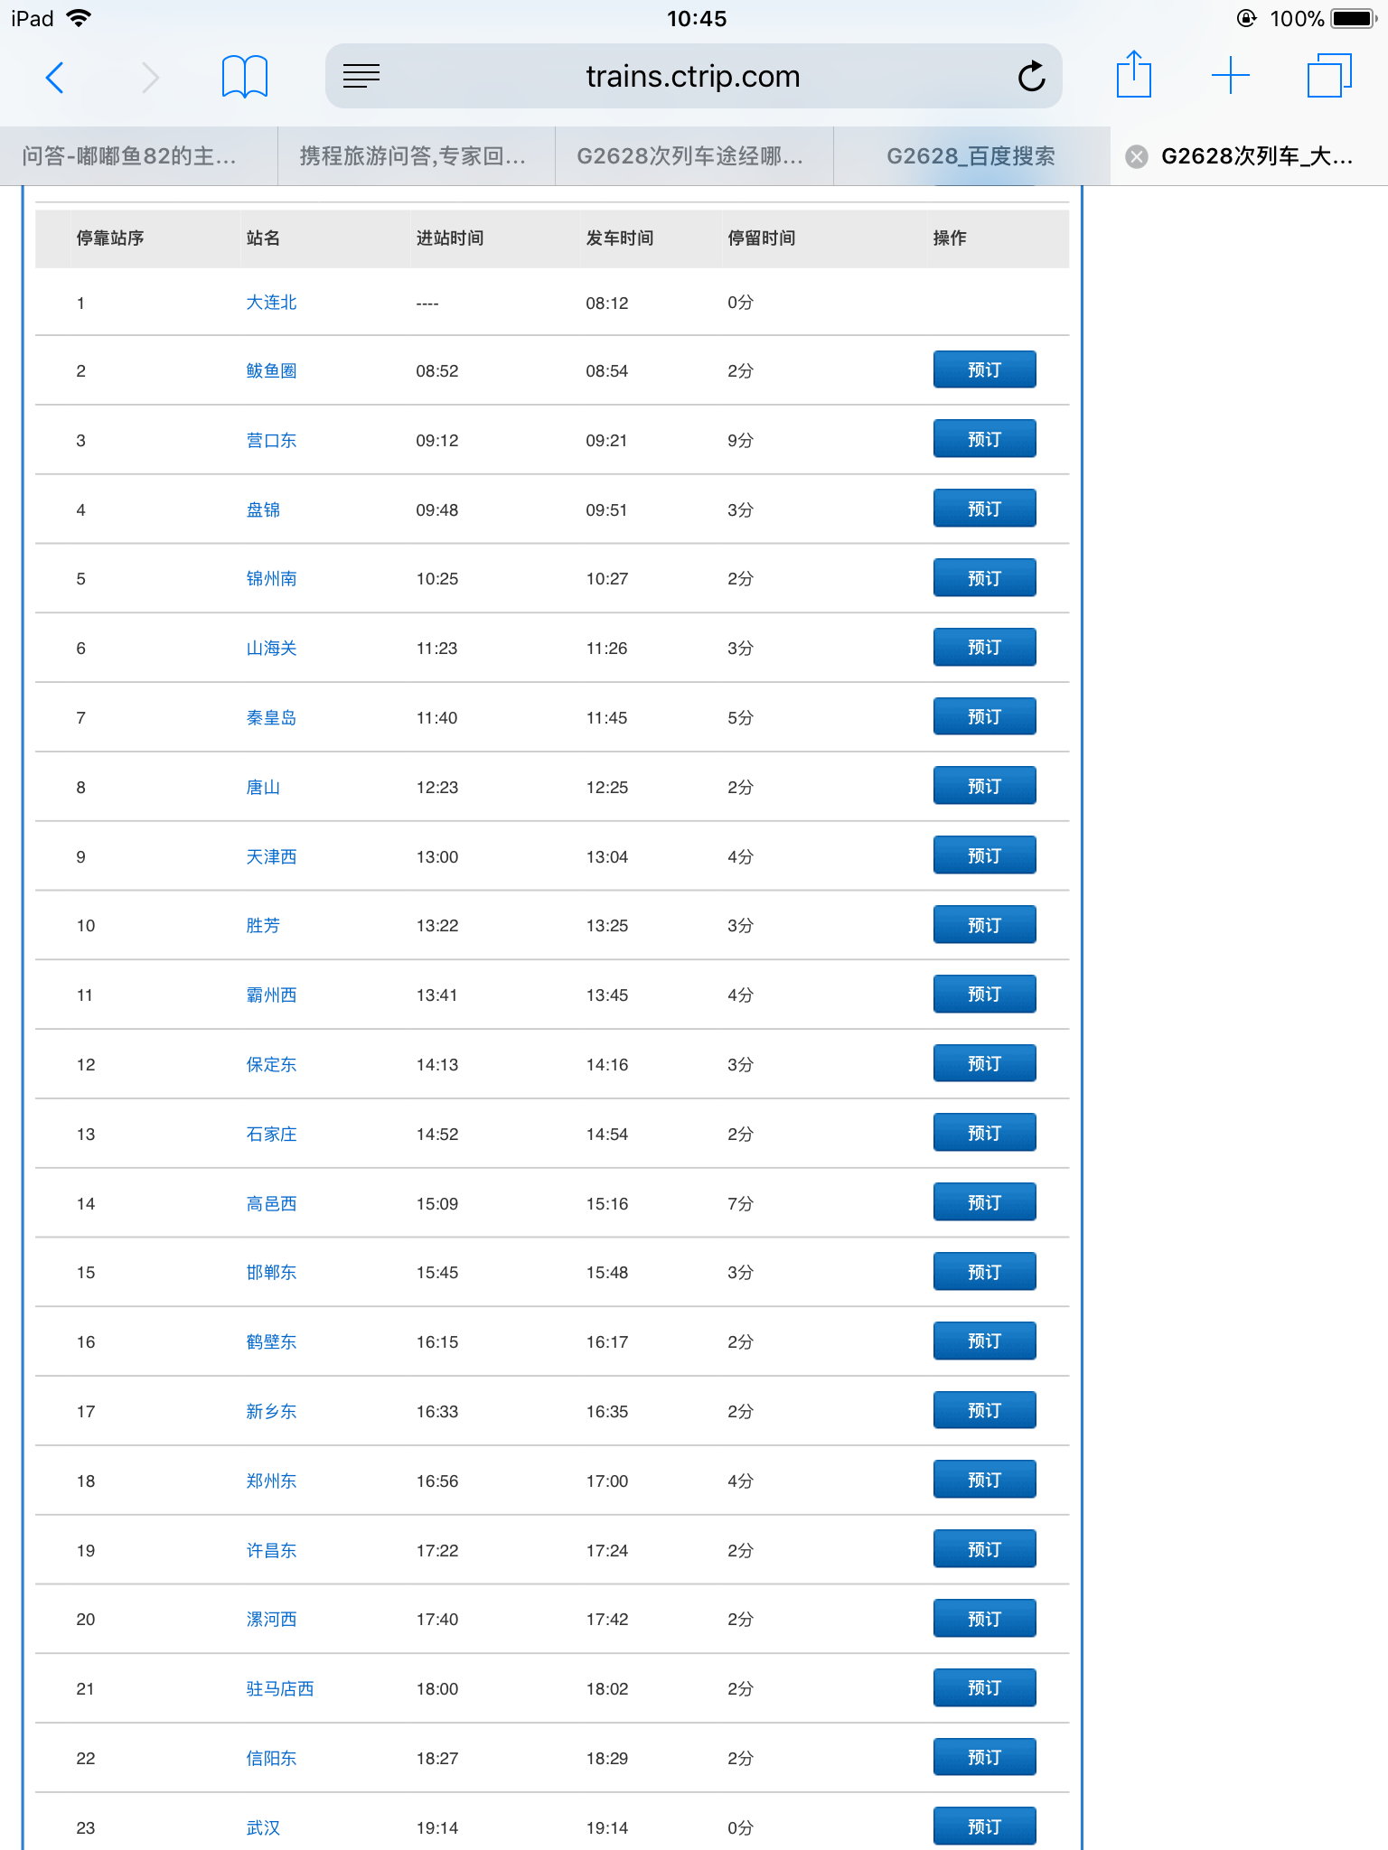Switch to the 携程旅游问答 tab

(x=413, y=157)
